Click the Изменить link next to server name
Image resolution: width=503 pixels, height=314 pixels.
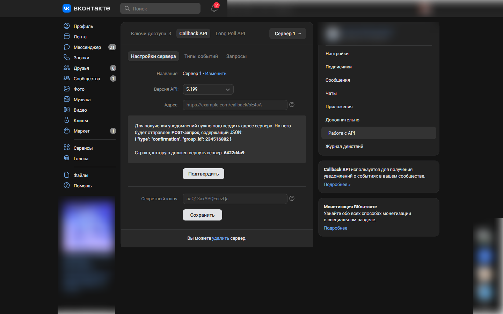(216, 74)
